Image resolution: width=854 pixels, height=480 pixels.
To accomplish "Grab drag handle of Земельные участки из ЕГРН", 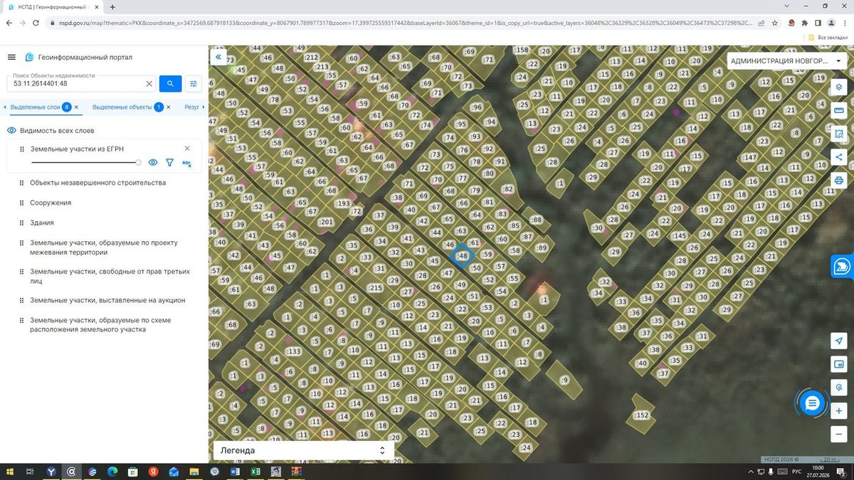I will (22, 149).
